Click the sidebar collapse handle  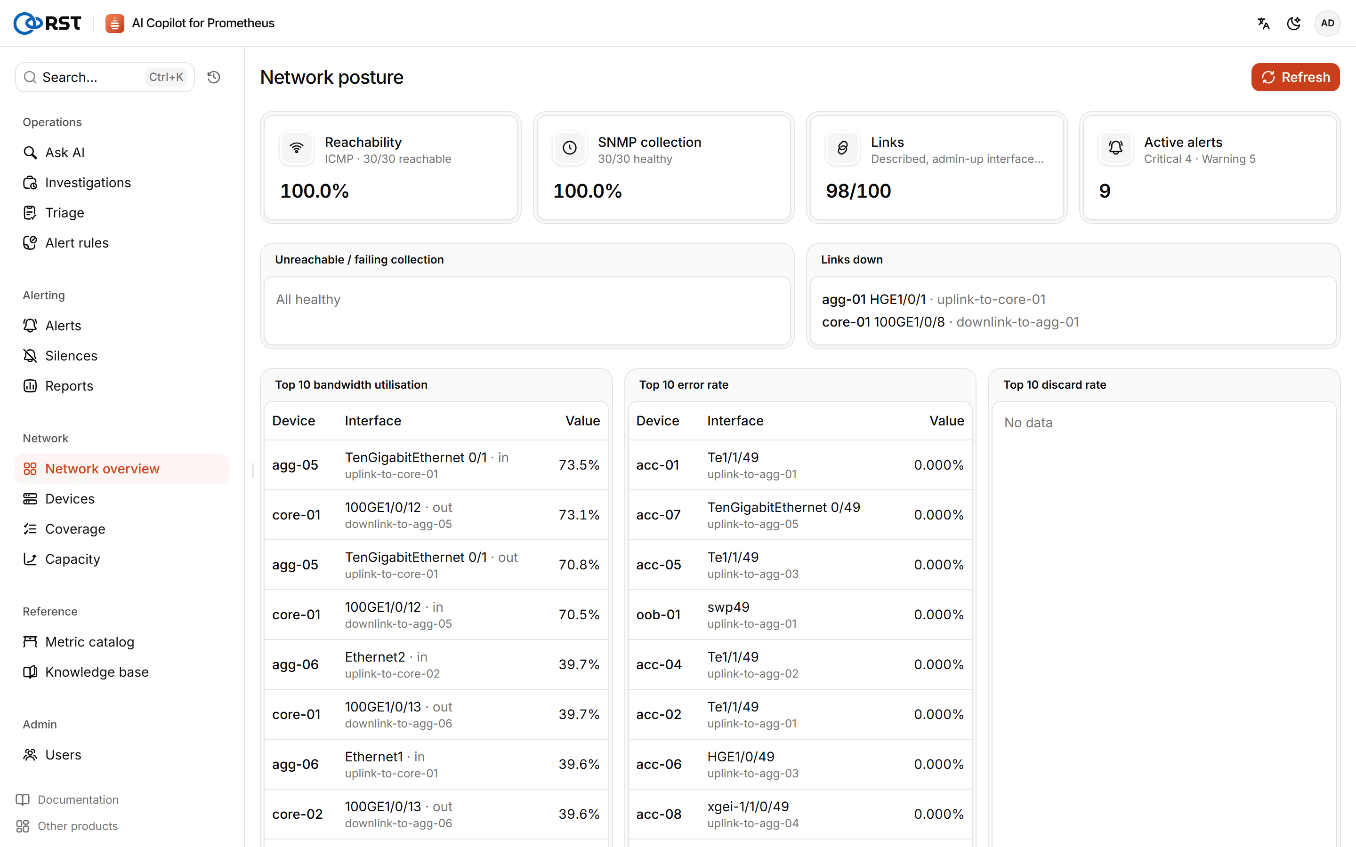[x=253, y=470]
